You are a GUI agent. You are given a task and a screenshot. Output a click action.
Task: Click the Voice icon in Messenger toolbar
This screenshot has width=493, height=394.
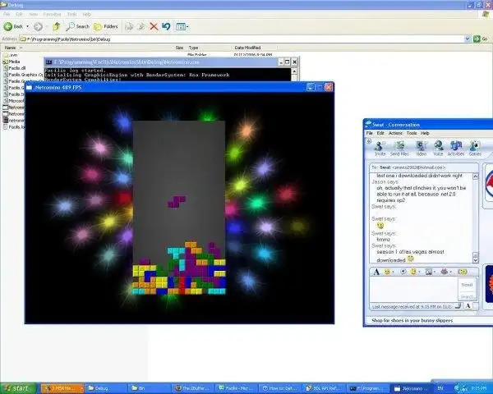[x=438, y=149]
